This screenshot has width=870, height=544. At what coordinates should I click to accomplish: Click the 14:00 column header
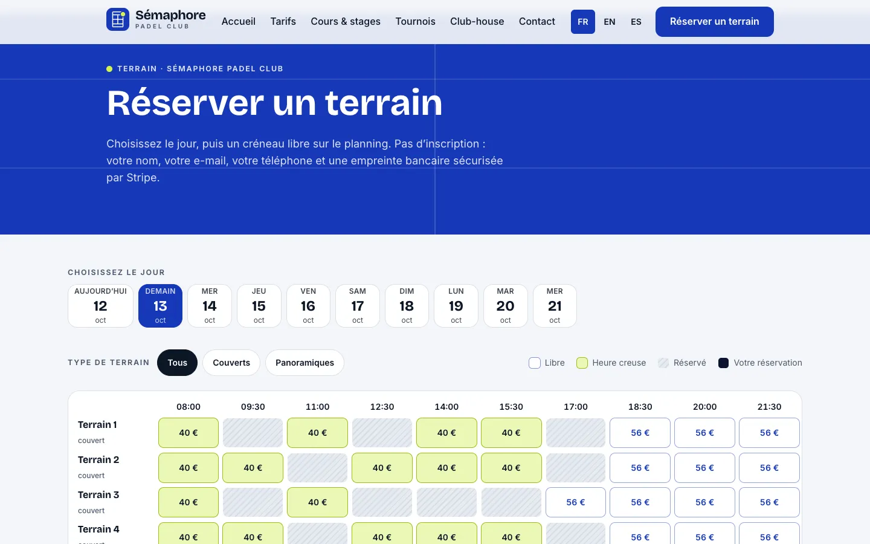(446, 407)
